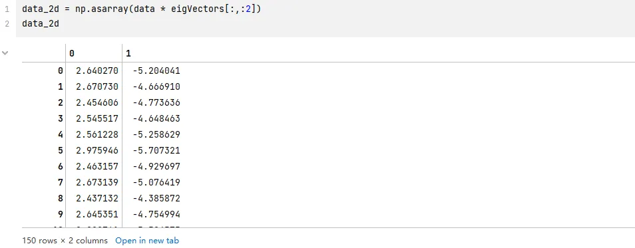This screenshot has width=635, height=248.
Task: Click cell value 2.640270
Action: [97, 70]
